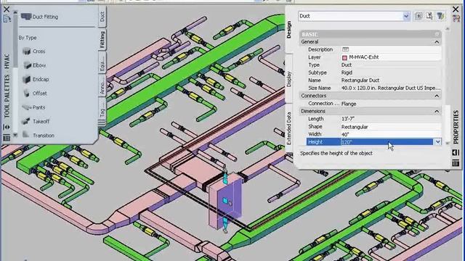Collapse the Connectors section
Screen dimensions: 465x261
[x=437, y=96]
